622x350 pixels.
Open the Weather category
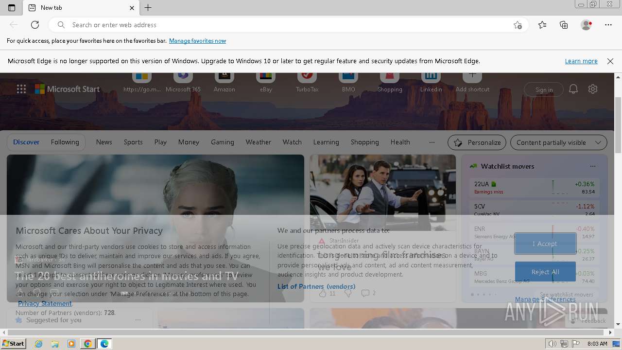259,142
